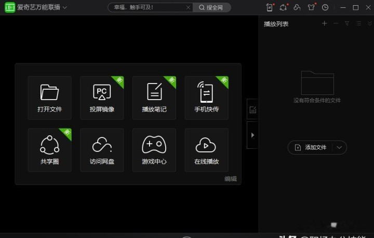374x238 pixels.
Task: Click the 播放列表 heading
Action: coord(276,24)
